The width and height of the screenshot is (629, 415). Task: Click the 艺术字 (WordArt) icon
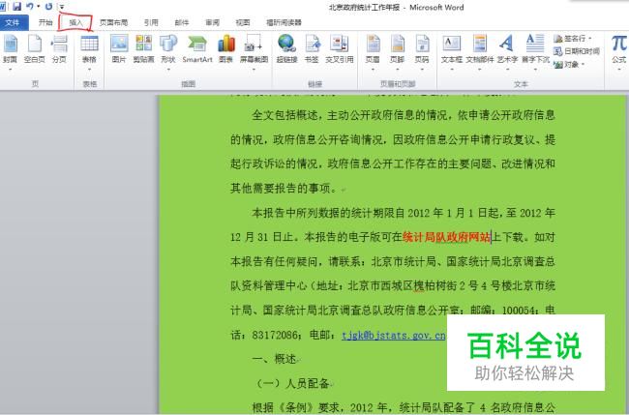(x=507, y=44)
